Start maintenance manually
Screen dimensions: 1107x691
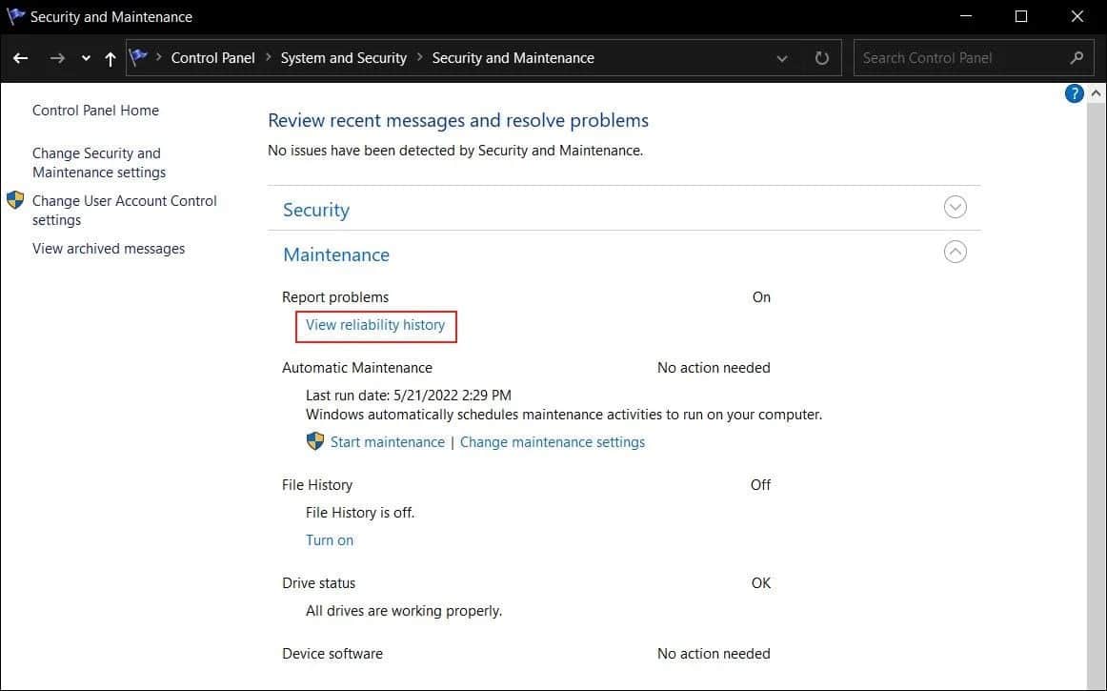[387, 441]
